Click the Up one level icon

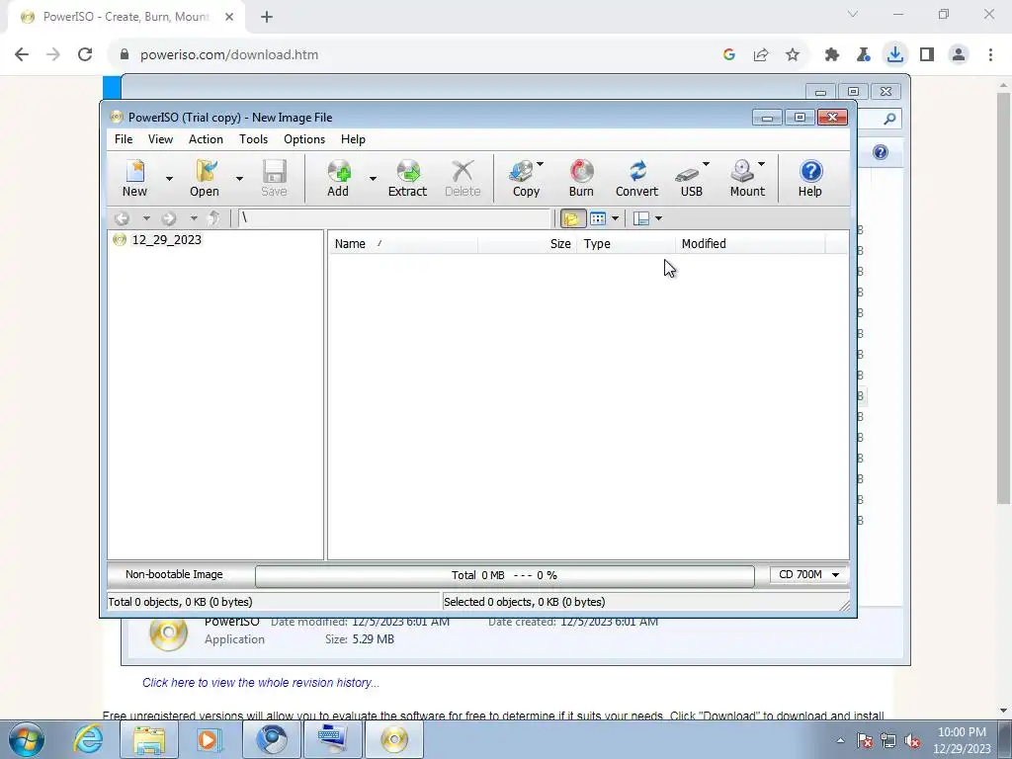point(213,218)
